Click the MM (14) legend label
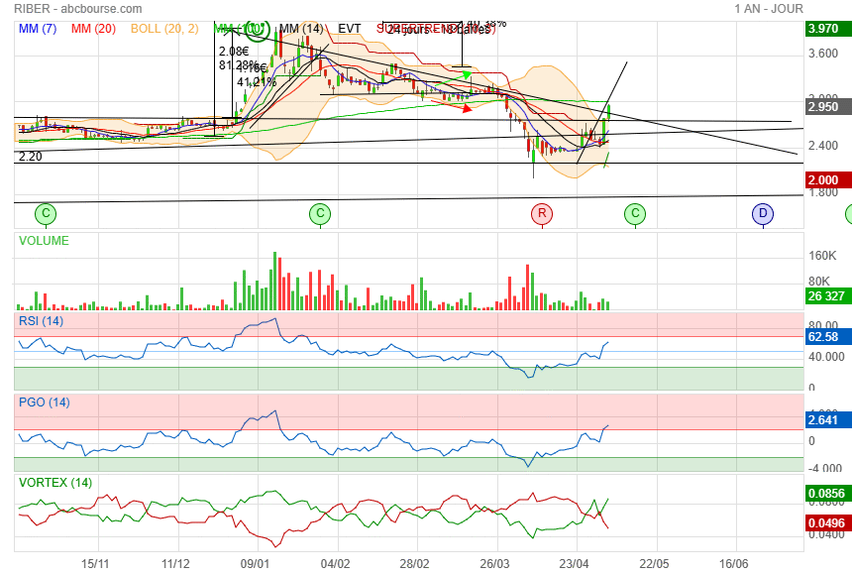 (x=301, y=29)
